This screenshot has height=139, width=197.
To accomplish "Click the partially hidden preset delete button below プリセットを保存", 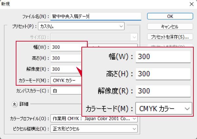I will pyautogui.click(x=170, y=46).
